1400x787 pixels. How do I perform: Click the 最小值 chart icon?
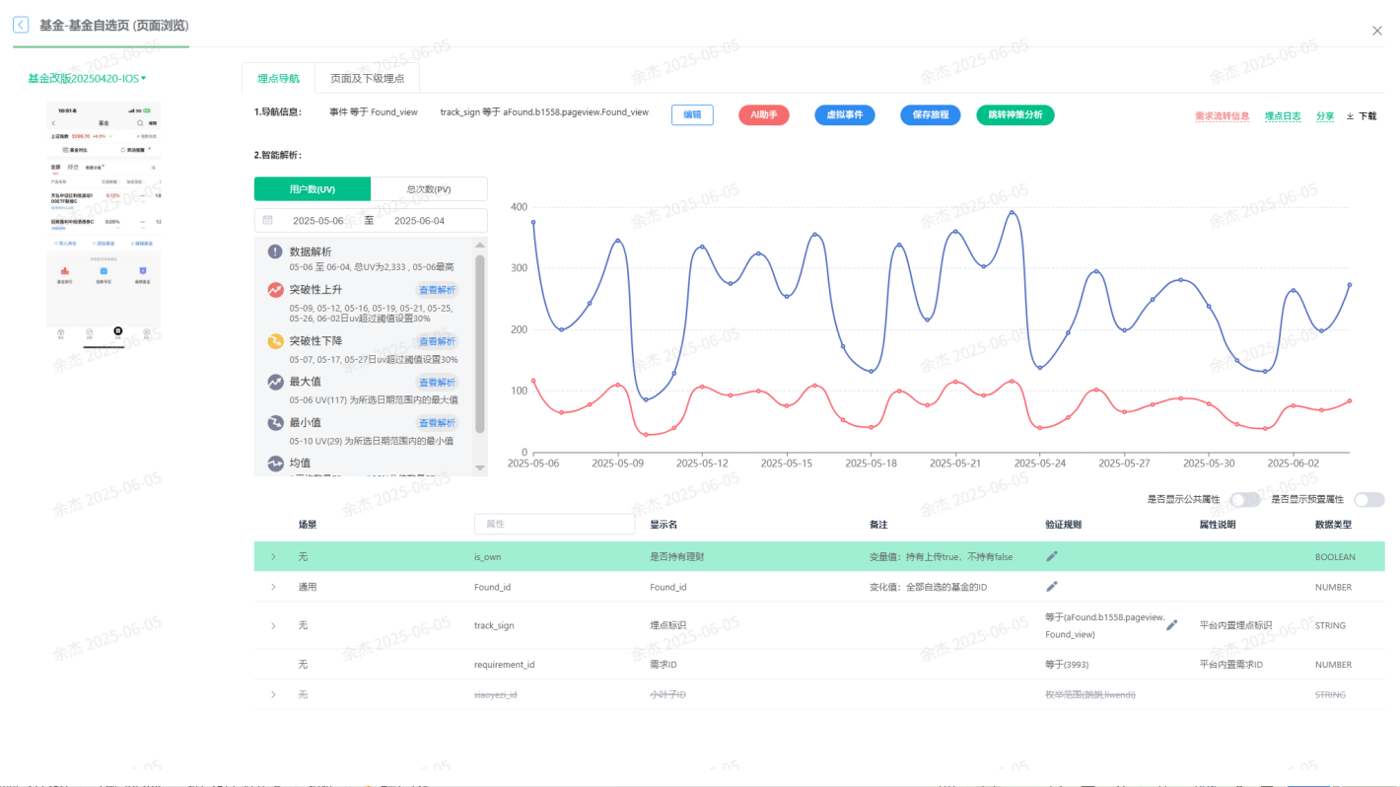(275, 422)
